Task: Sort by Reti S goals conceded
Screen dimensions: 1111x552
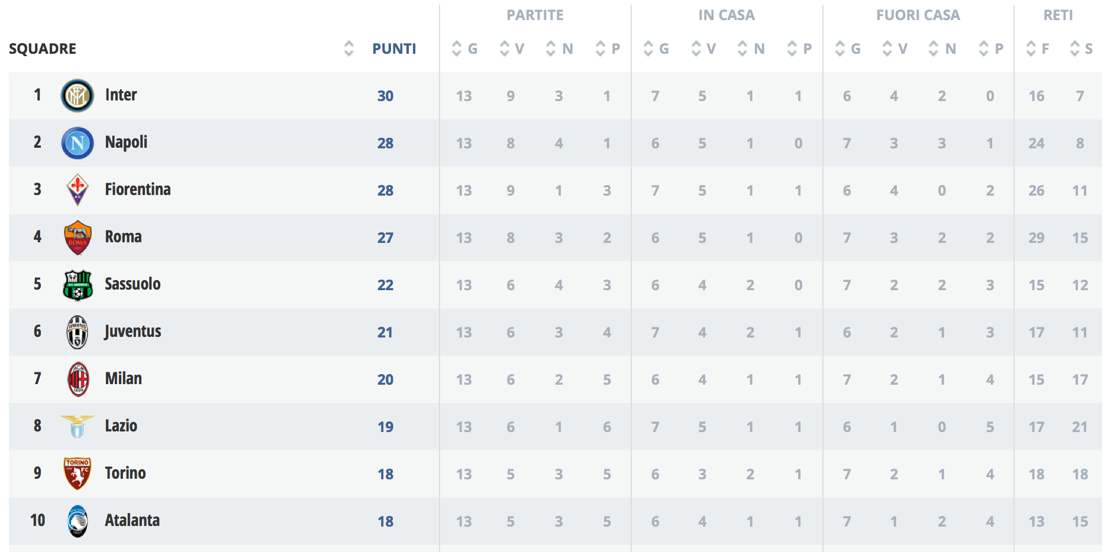Action: point(1075,48)
